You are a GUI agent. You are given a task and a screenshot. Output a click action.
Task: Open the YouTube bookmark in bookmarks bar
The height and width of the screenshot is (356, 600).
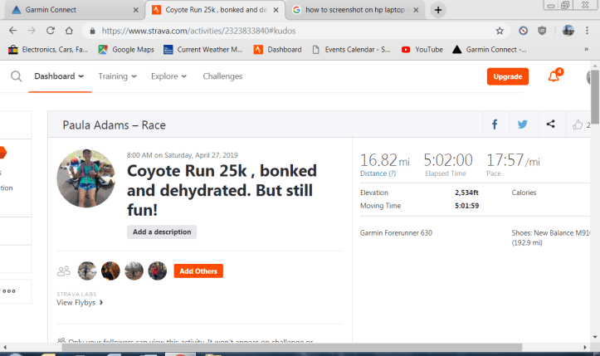coord(422,50)
